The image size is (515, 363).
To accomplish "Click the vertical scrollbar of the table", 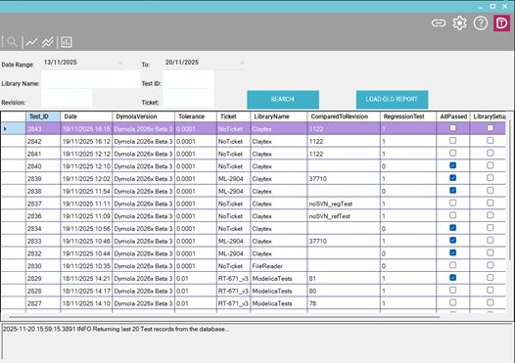I will [510, 191].
